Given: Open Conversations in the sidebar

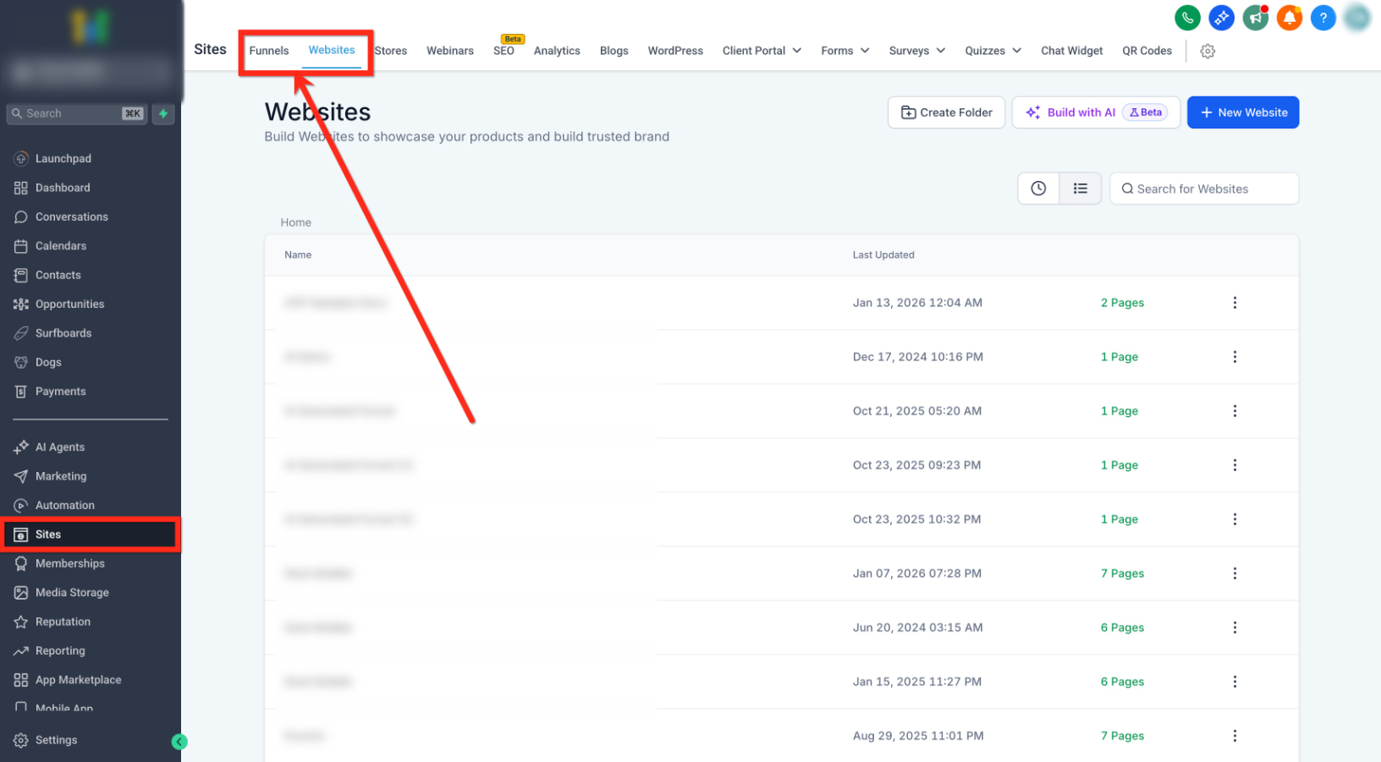Looking at the screenshot, I should (72, 217).
